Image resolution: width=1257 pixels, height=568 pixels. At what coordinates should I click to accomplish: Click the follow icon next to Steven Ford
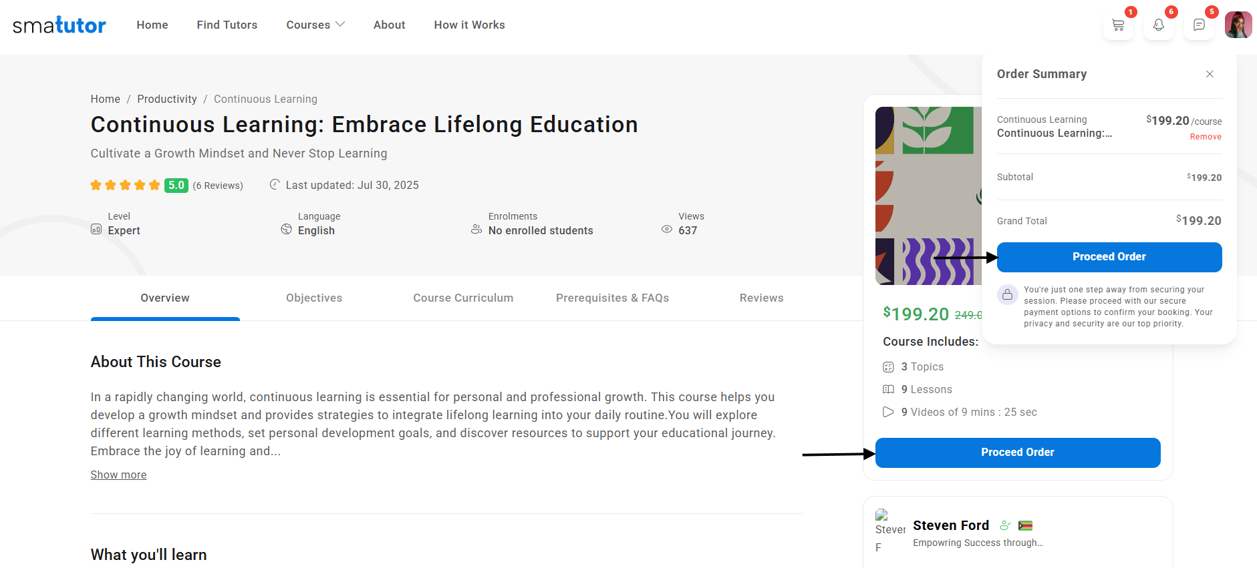coord(1004,525)
